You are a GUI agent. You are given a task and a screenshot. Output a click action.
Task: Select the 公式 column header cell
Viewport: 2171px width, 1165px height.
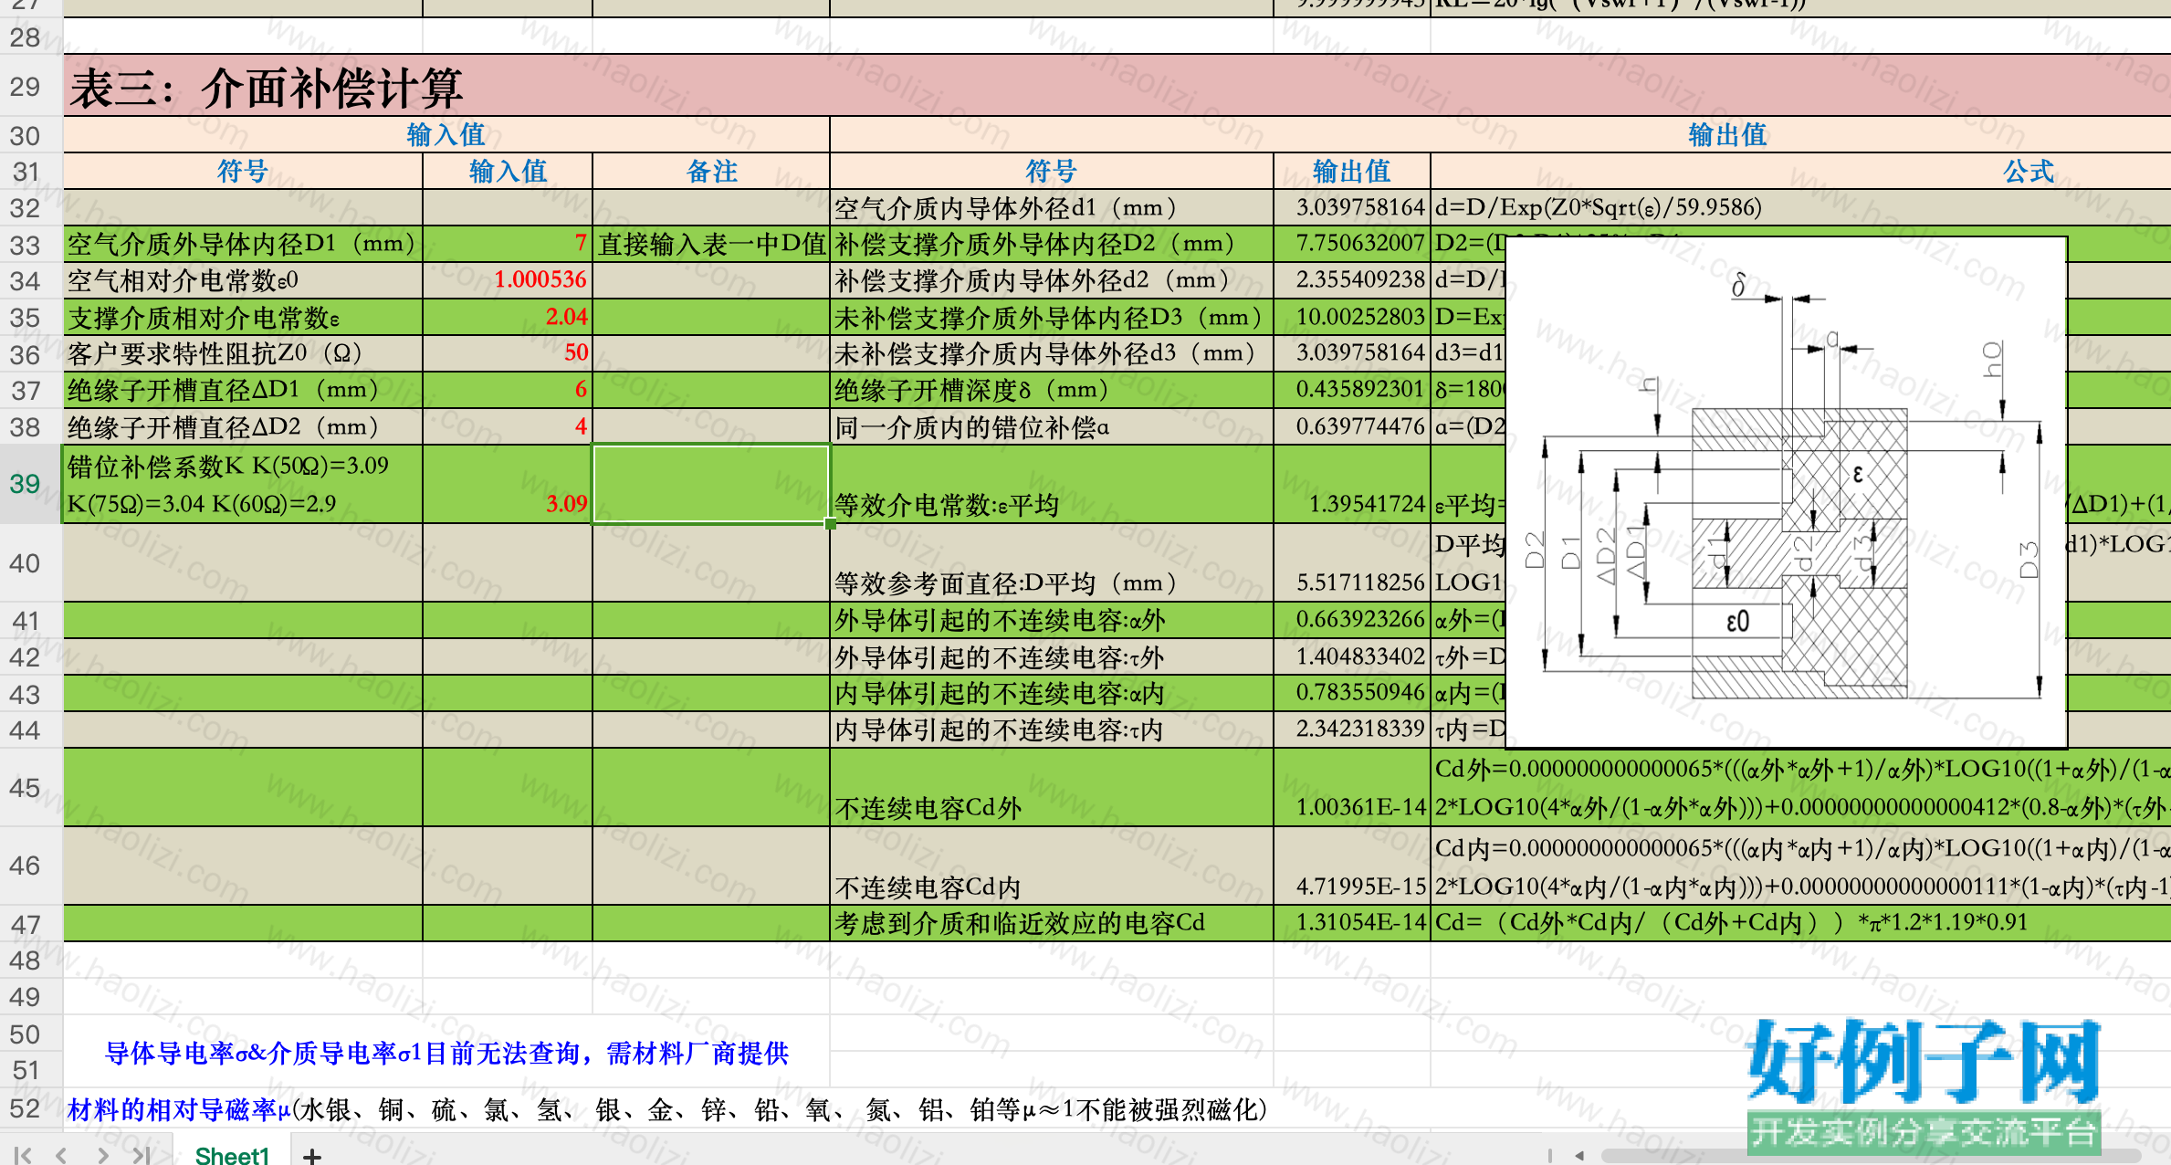1800,172
